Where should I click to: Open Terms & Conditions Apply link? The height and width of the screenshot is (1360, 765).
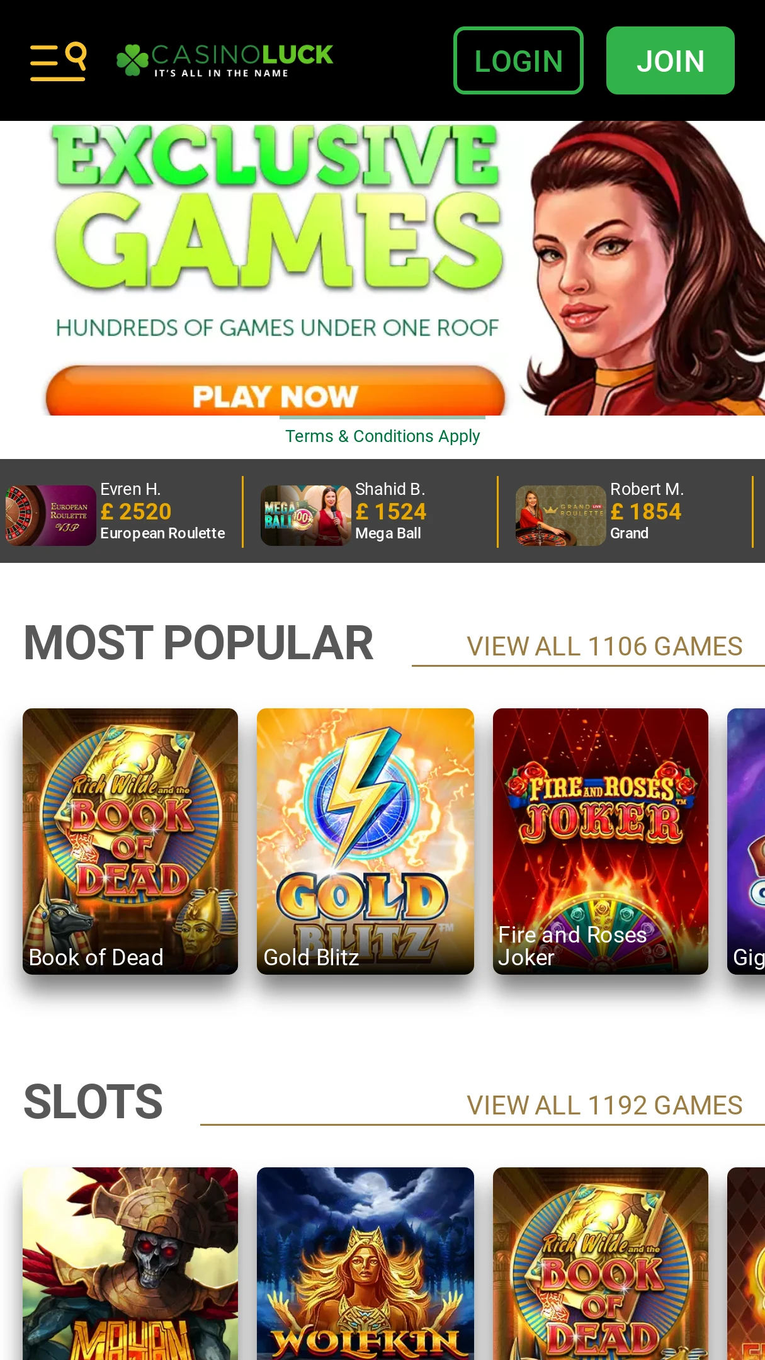[x=382, y=436]
